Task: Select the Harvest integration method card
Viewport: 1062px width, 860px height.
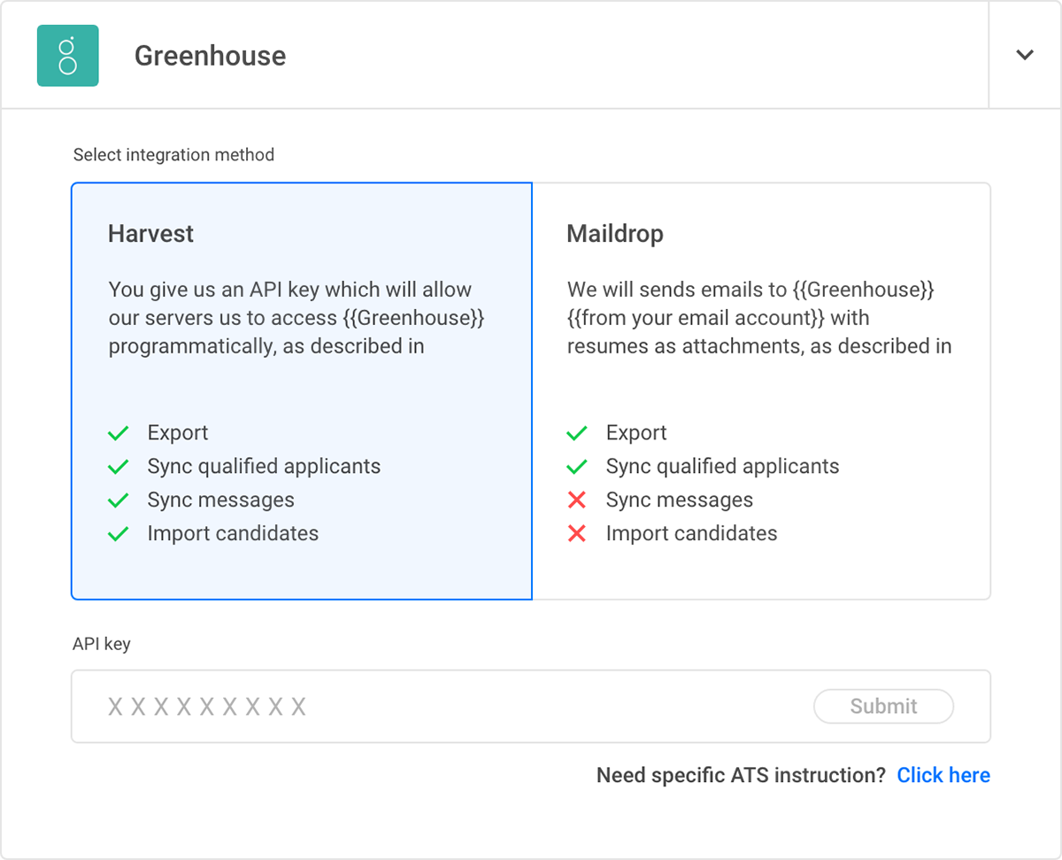Action: point(302,391)
